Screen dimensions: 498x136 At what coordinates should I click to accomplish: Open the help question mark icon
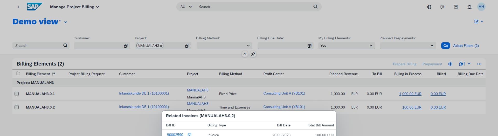(456, 7)
